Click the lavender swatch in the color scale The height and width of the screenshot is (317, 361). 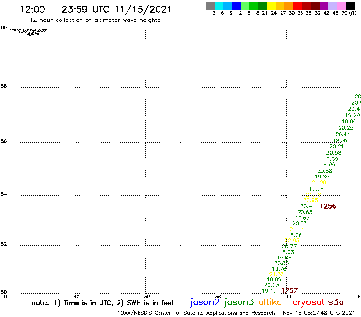tap(332, 6)
